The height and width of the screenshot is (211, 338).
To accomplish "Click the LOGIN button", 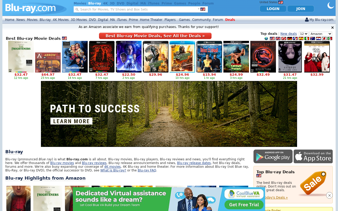I will (x=273, y=9).
